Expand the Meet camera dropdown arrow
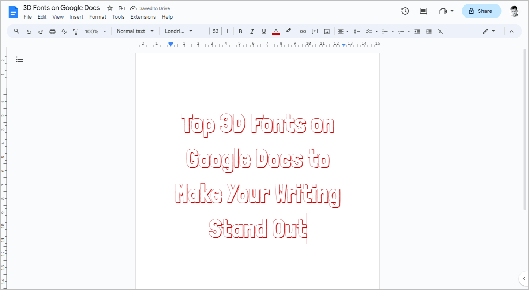 (x=452, y=11)
